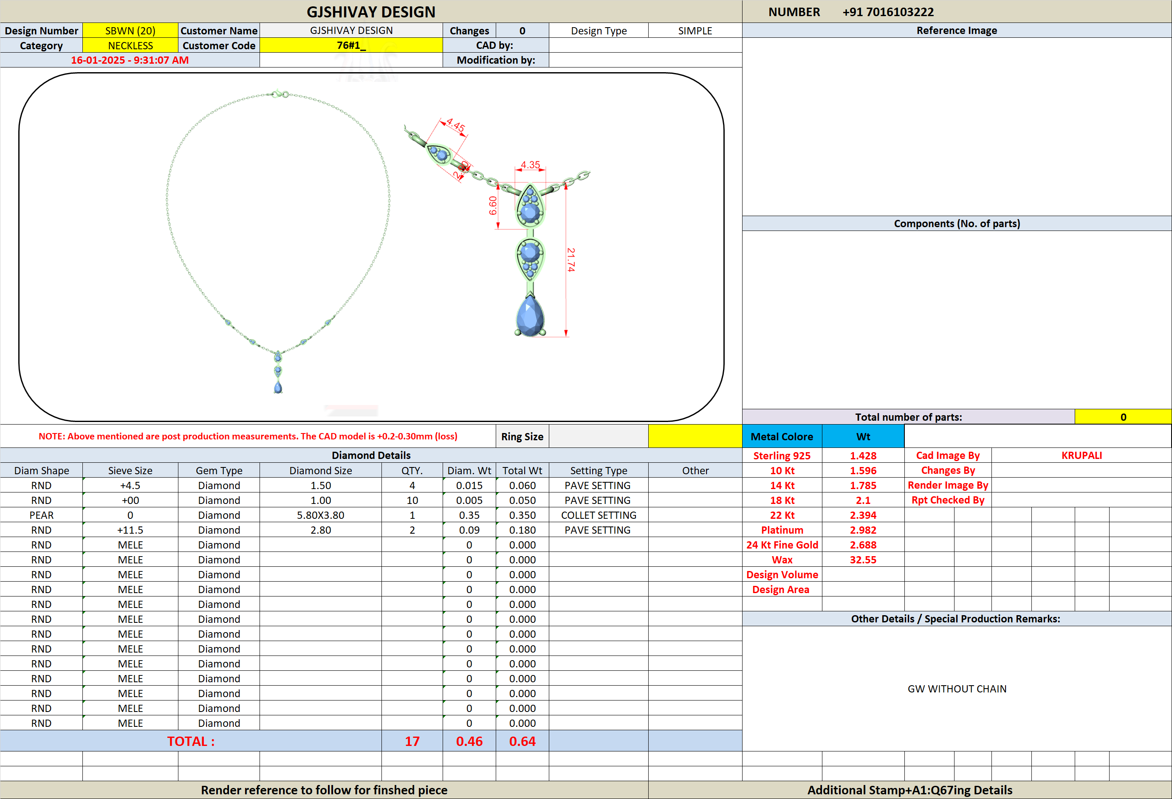1172x799 pixels.
Task: Select the 'Sieve Size' column header
Action: pos(130,470)
